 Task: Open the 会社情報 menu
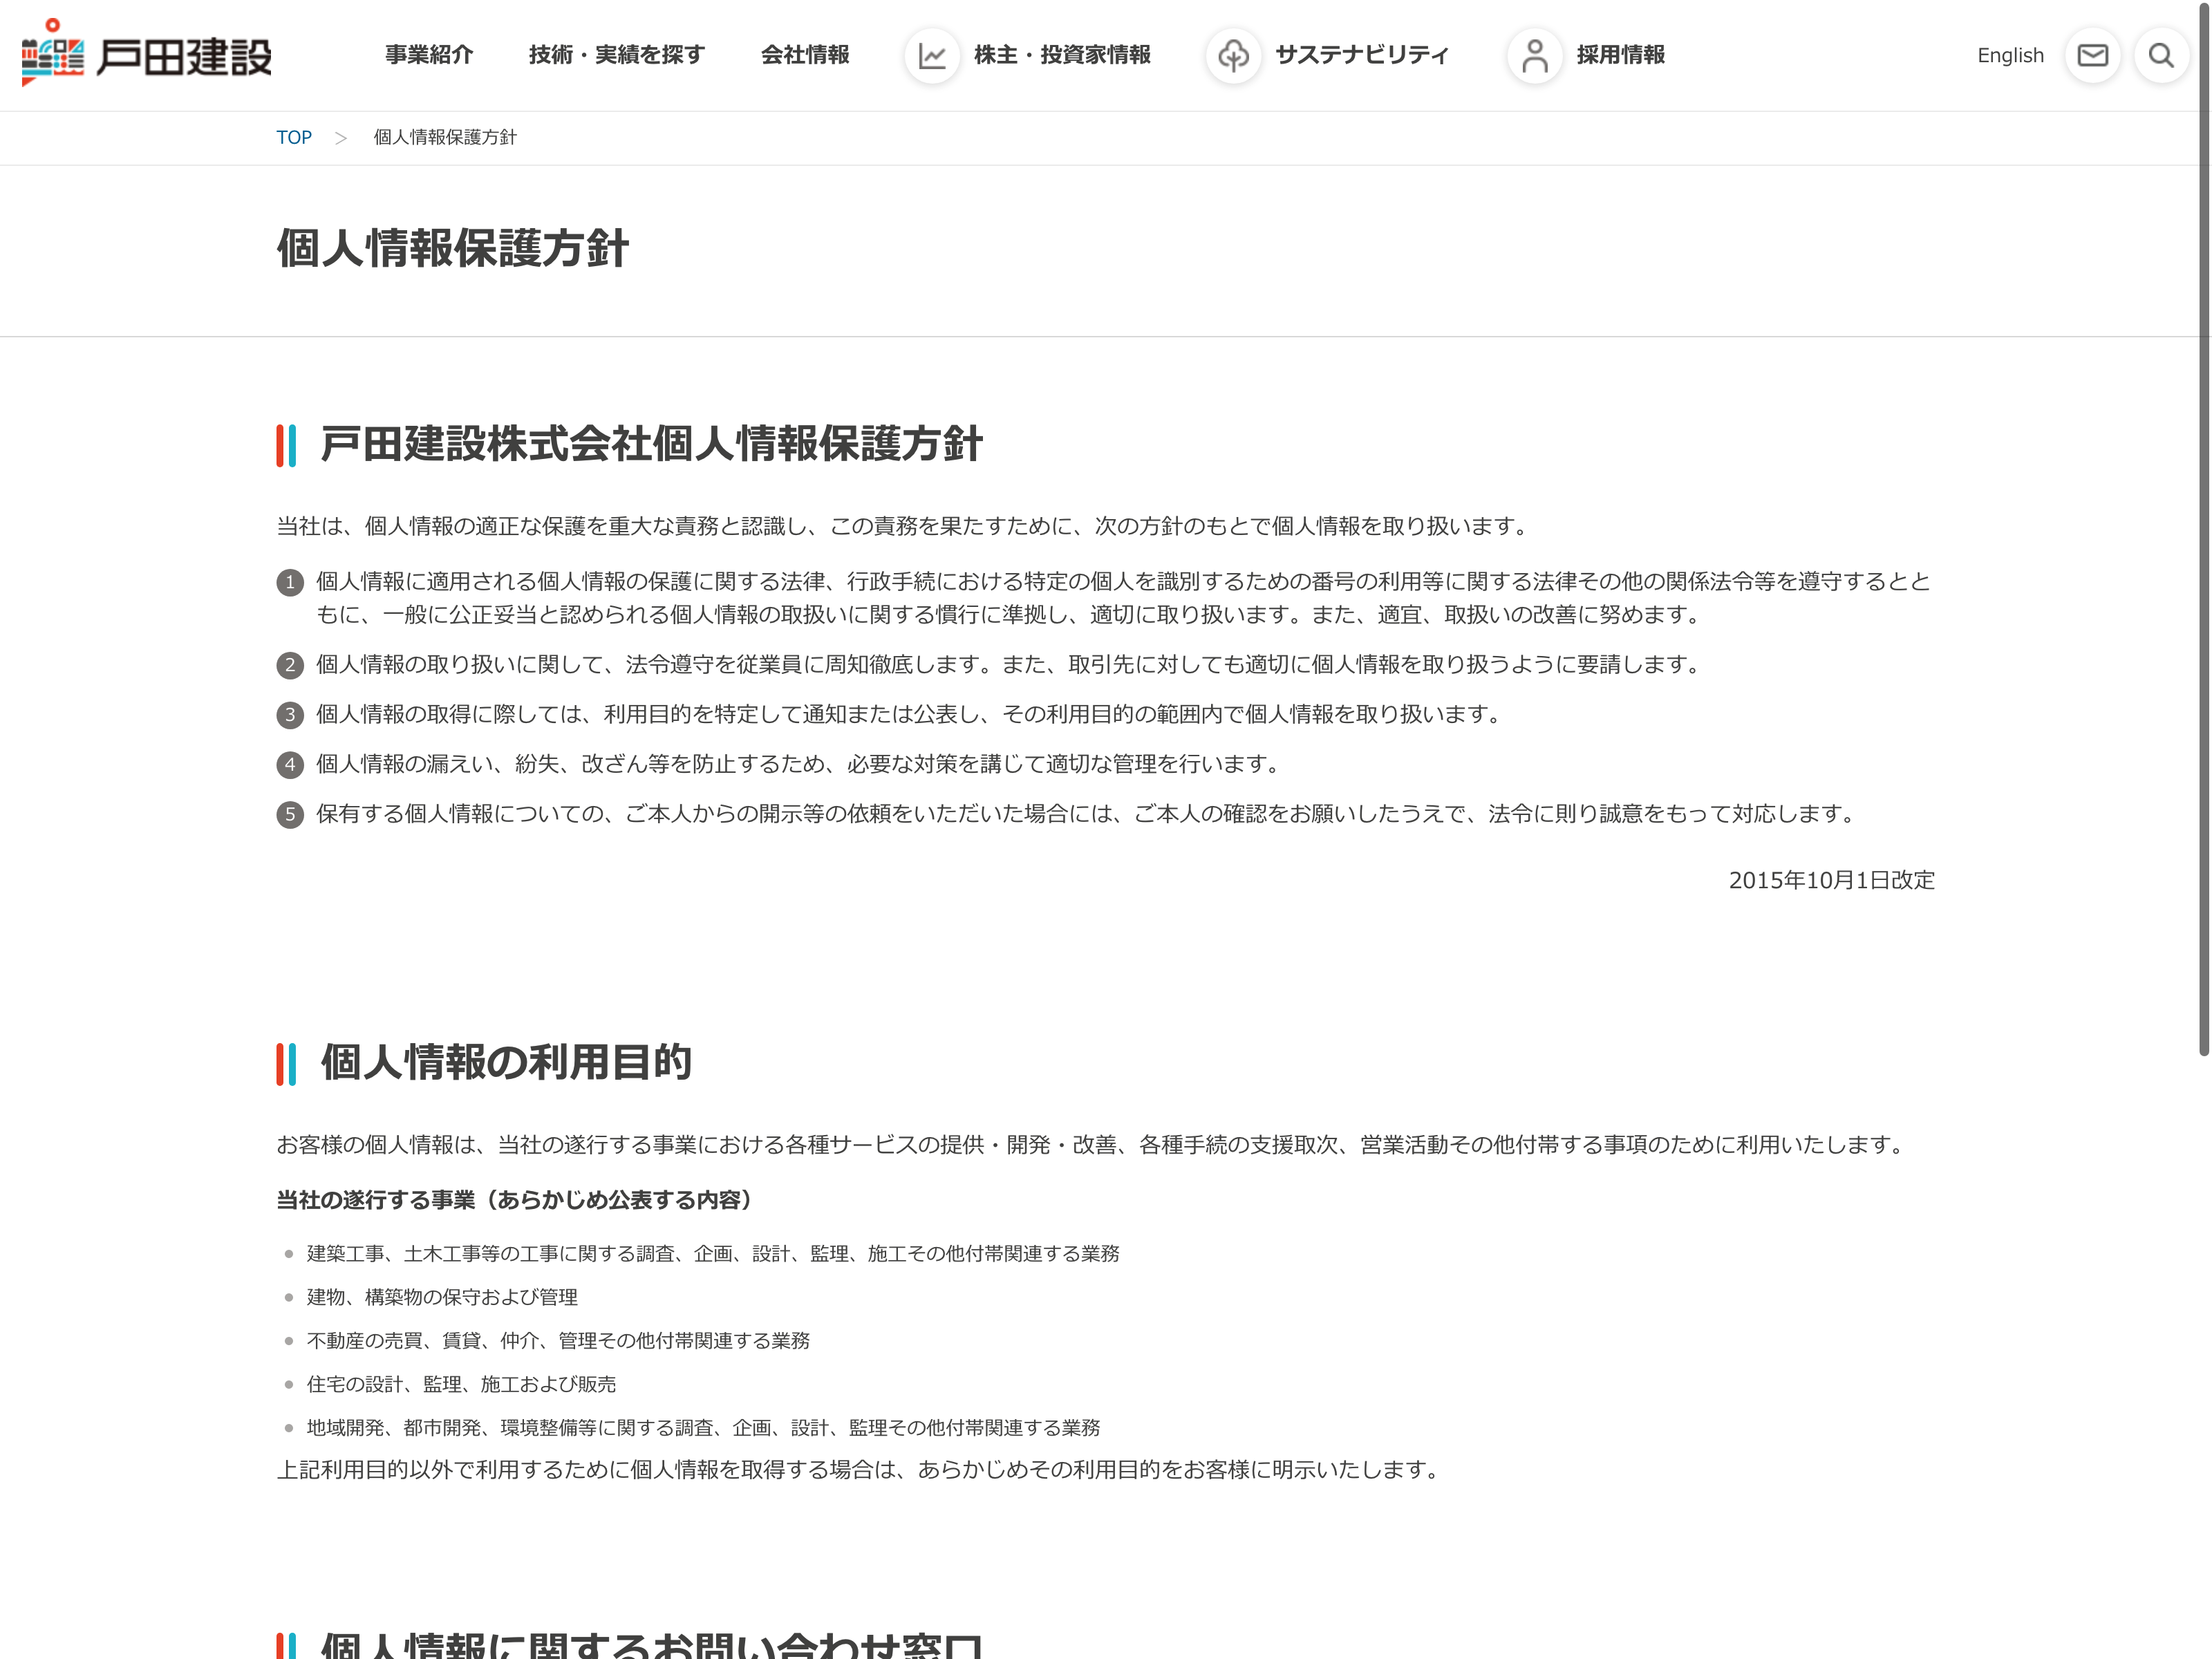point(805,55)
